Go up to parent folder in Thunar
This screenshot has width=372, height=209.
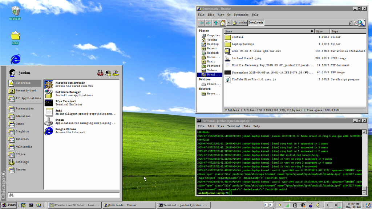(x=216, y=22)
